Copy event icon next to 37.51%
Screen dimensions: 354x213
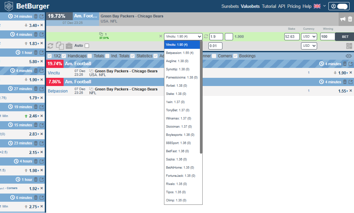click(x=101, y=34)
